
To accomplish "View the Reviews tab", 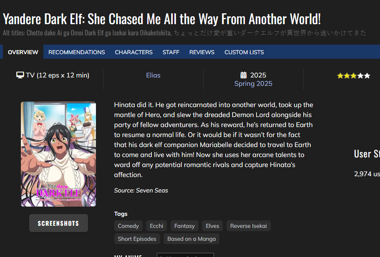I will (x=202, y=52).
